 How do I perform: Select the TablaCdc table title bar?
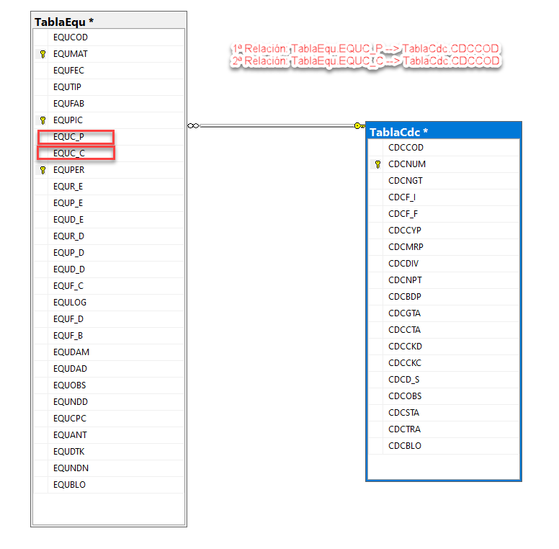pyautogui.click(x=444, y=132)
